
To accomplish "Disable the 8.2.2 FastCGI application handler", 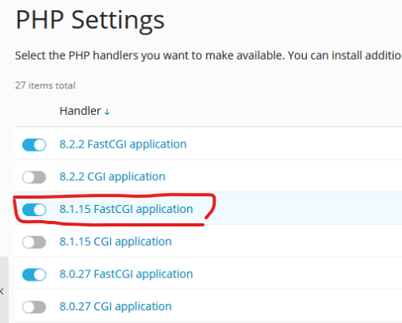I will (x=34, y=145).
